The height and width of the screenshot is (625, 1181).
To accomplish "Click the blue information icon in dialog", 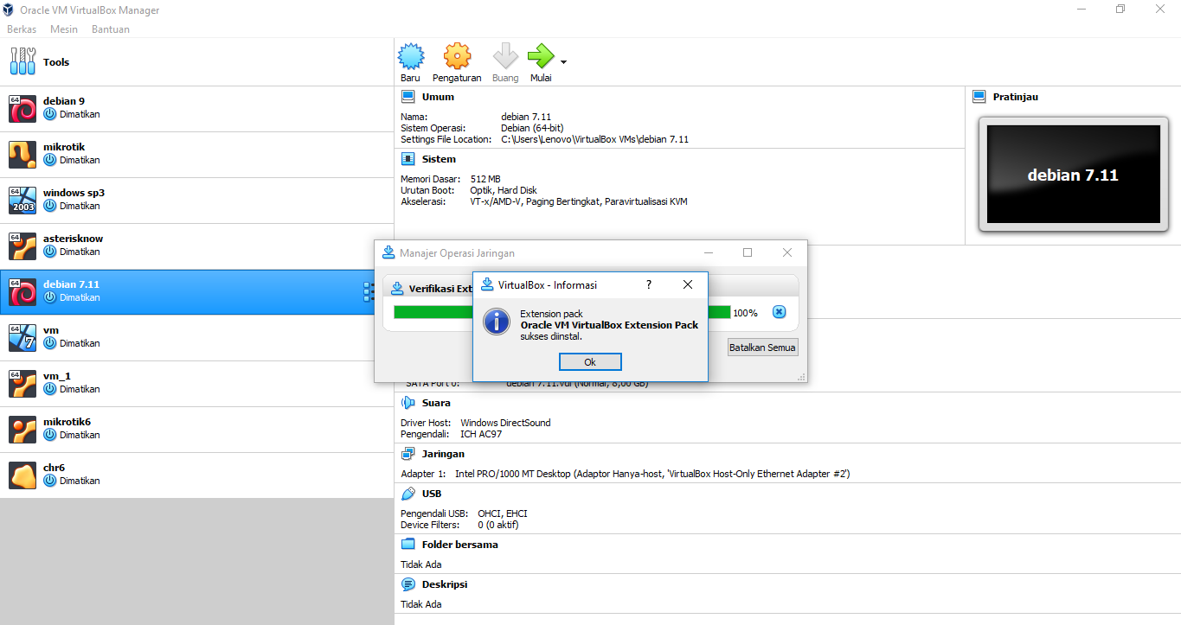I will 497,322.
